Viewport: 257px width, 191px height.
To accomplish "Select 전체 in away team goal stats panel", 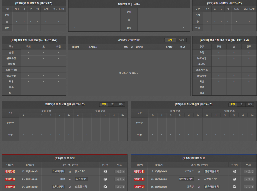I will click(x=233, y=104).
